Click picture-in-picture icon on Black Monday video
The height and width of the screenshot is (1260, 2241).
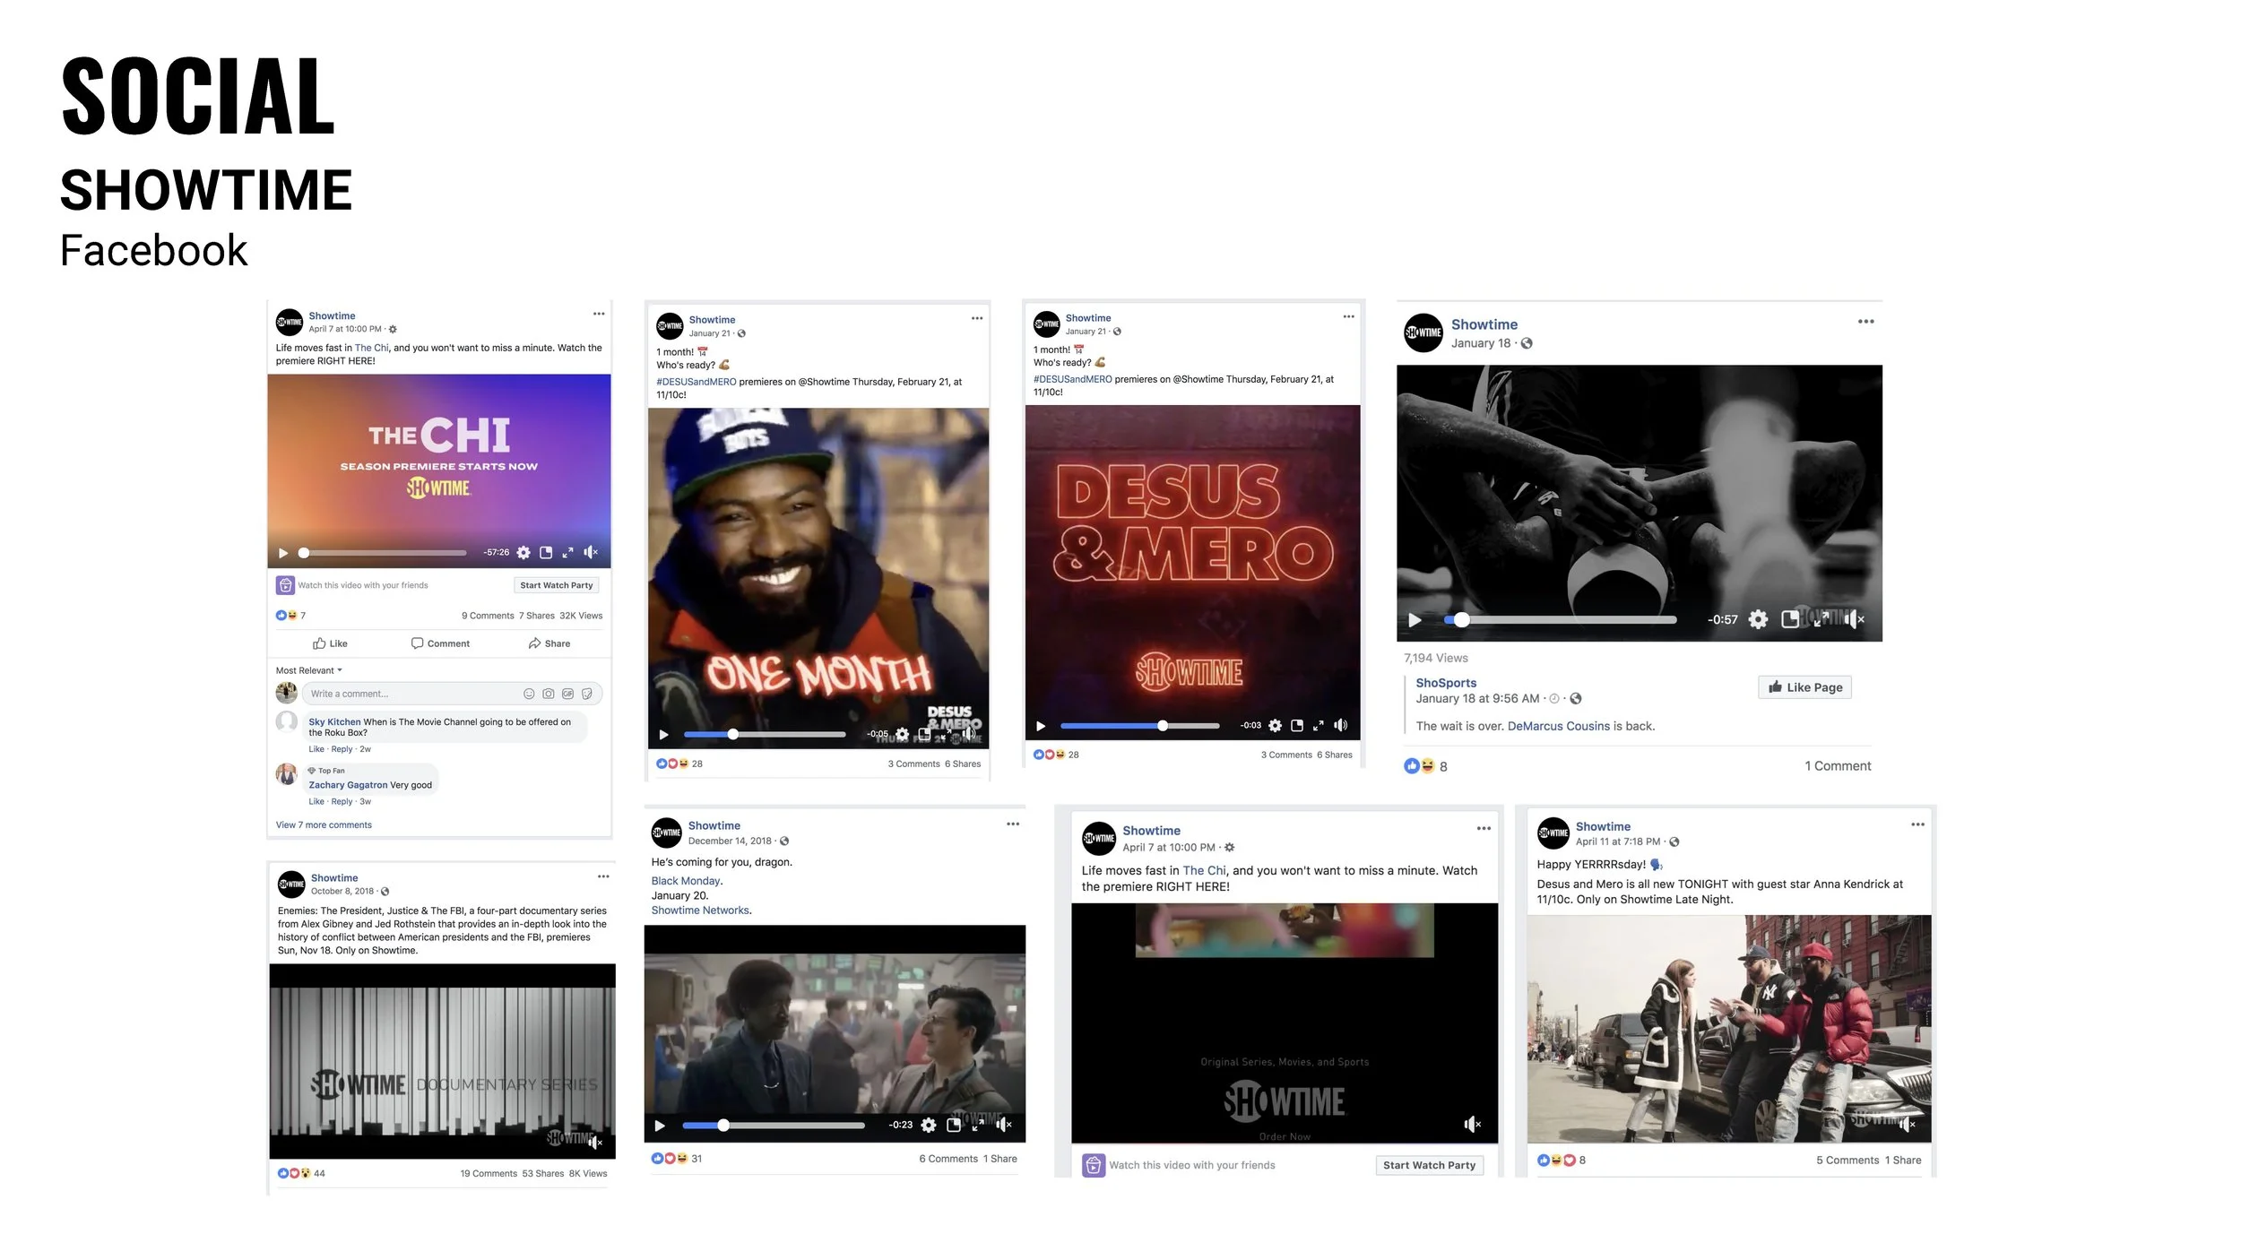[x=954, y=1125]
